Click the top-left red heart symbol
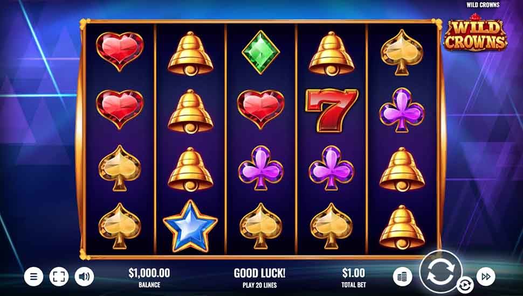This screenshot has height=296, width=523. 120,51
